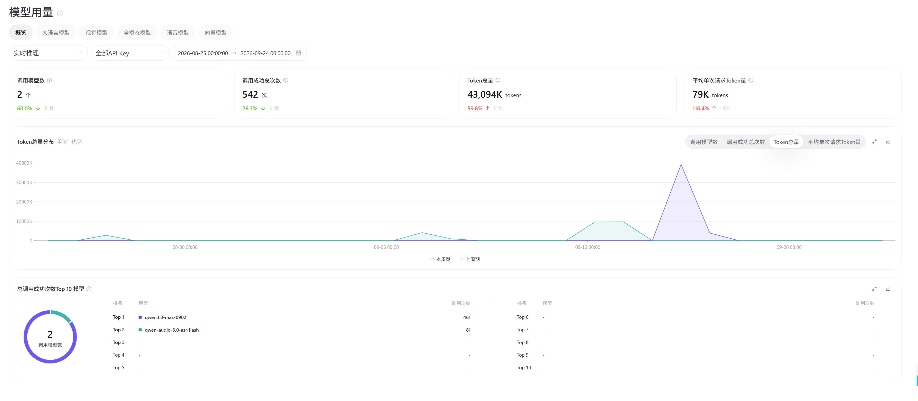Switch to 向量模型 tab

pyautogui.click(x=215, y=32)
